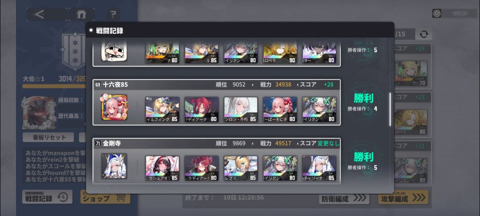
Task: Select the Lv.85 blonde unit in 十六夜85's team
Action: 162,109
